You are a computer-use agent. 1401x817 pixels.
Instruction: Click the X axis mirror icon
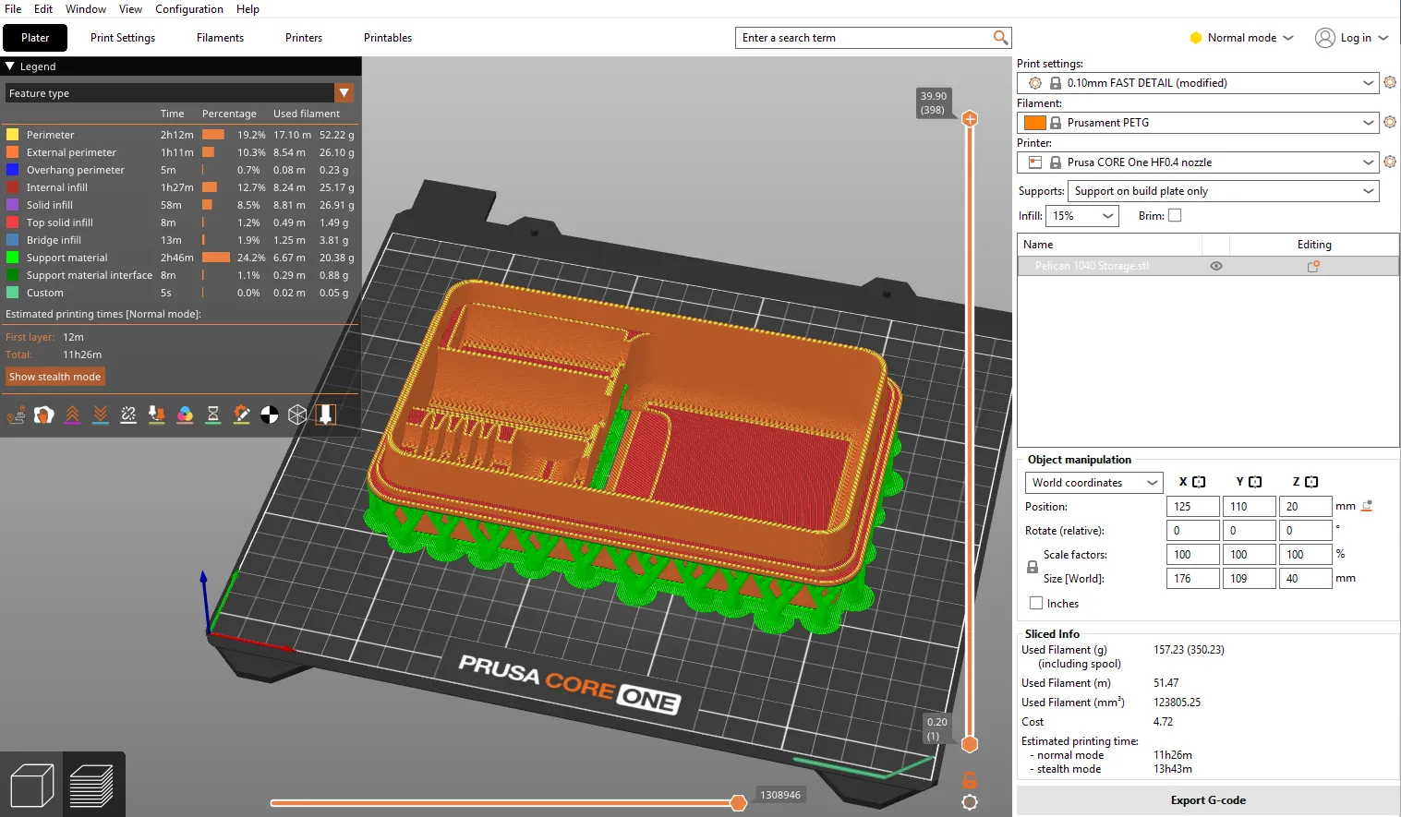1199,482
